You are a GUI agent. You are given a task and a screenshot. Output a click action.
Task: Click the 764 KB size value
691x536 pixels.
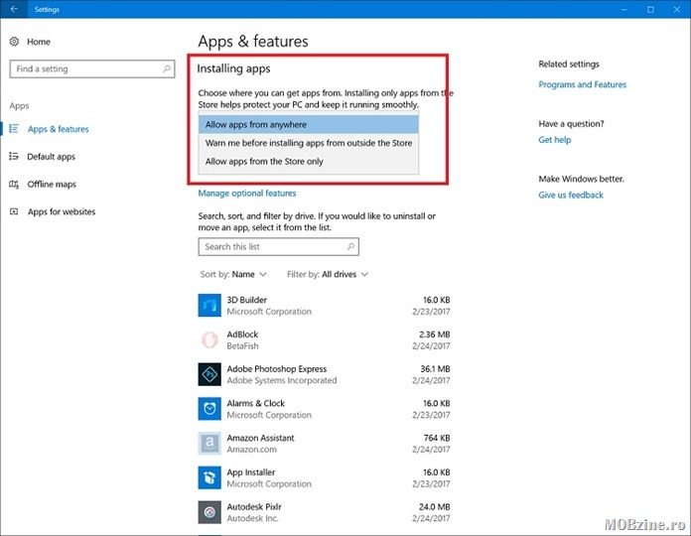click(x=437, y=438)
